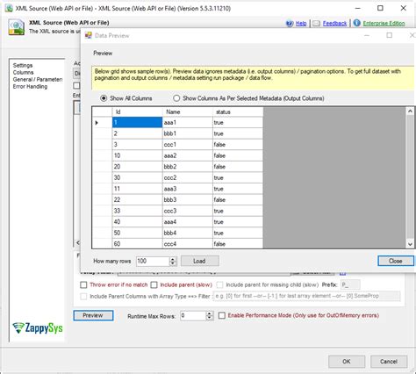Open the Help link
Viewport: 416px width, 374px height.
(x=301, y=24)
